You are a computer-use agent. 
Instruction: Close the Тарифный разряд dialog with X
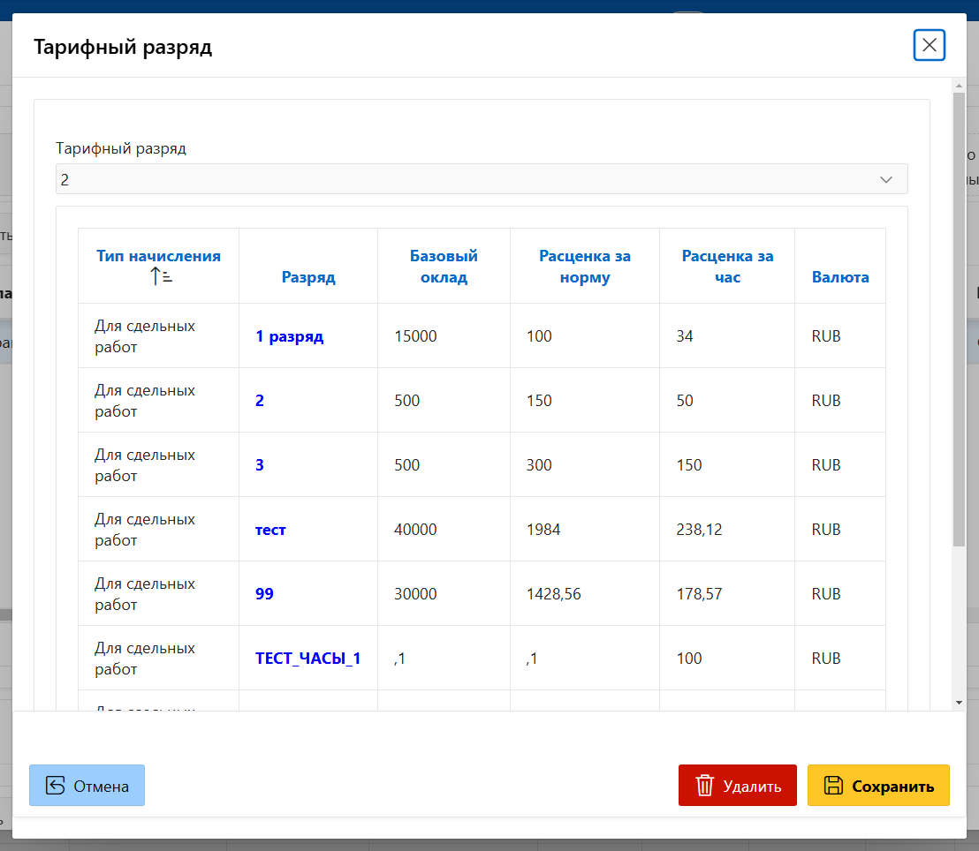929,45
